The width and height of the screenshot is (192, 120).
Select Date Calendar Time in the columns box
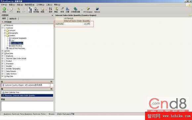pyautogui.click(x=12, y=92)
